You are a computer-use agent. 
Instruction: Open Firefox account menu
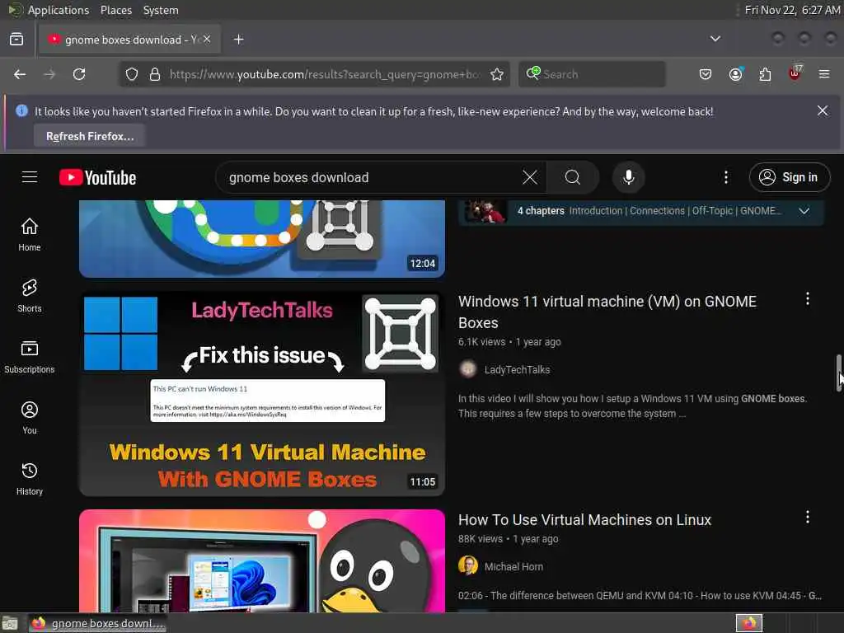(735, 74)
